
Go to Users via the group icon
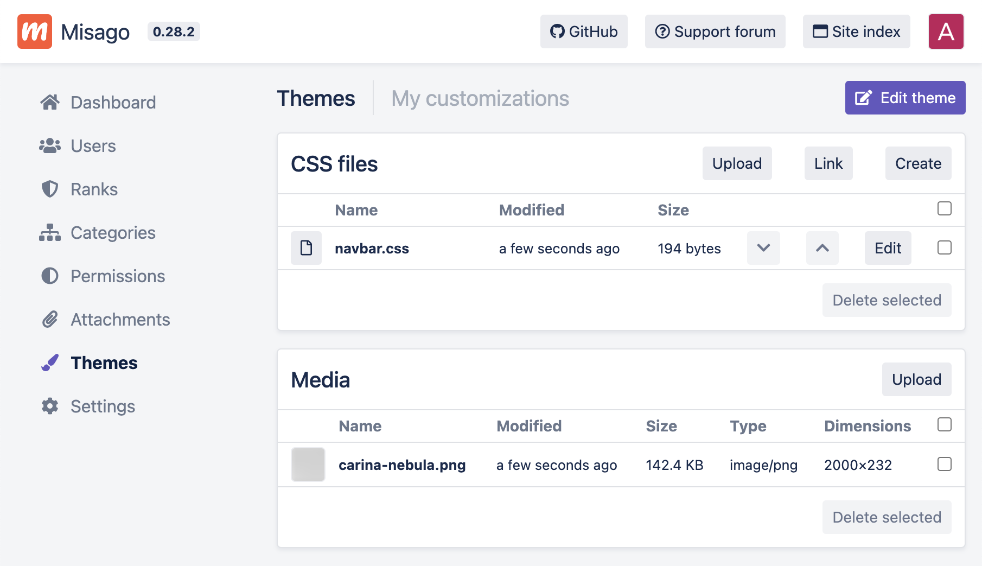(50, 145)
